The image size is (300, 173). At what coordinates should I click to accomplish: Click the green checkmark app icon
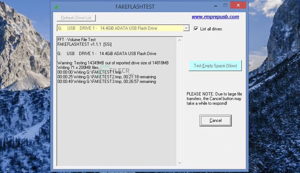57,7
